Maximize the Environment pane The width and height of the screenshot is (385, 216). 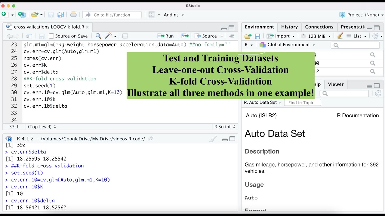[x=377, y=28]
